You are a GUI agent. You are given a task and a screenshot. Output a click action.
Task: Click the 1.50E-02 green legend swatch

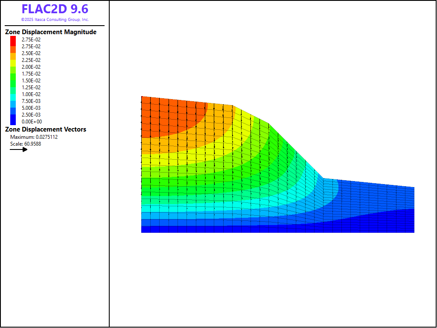13,81
